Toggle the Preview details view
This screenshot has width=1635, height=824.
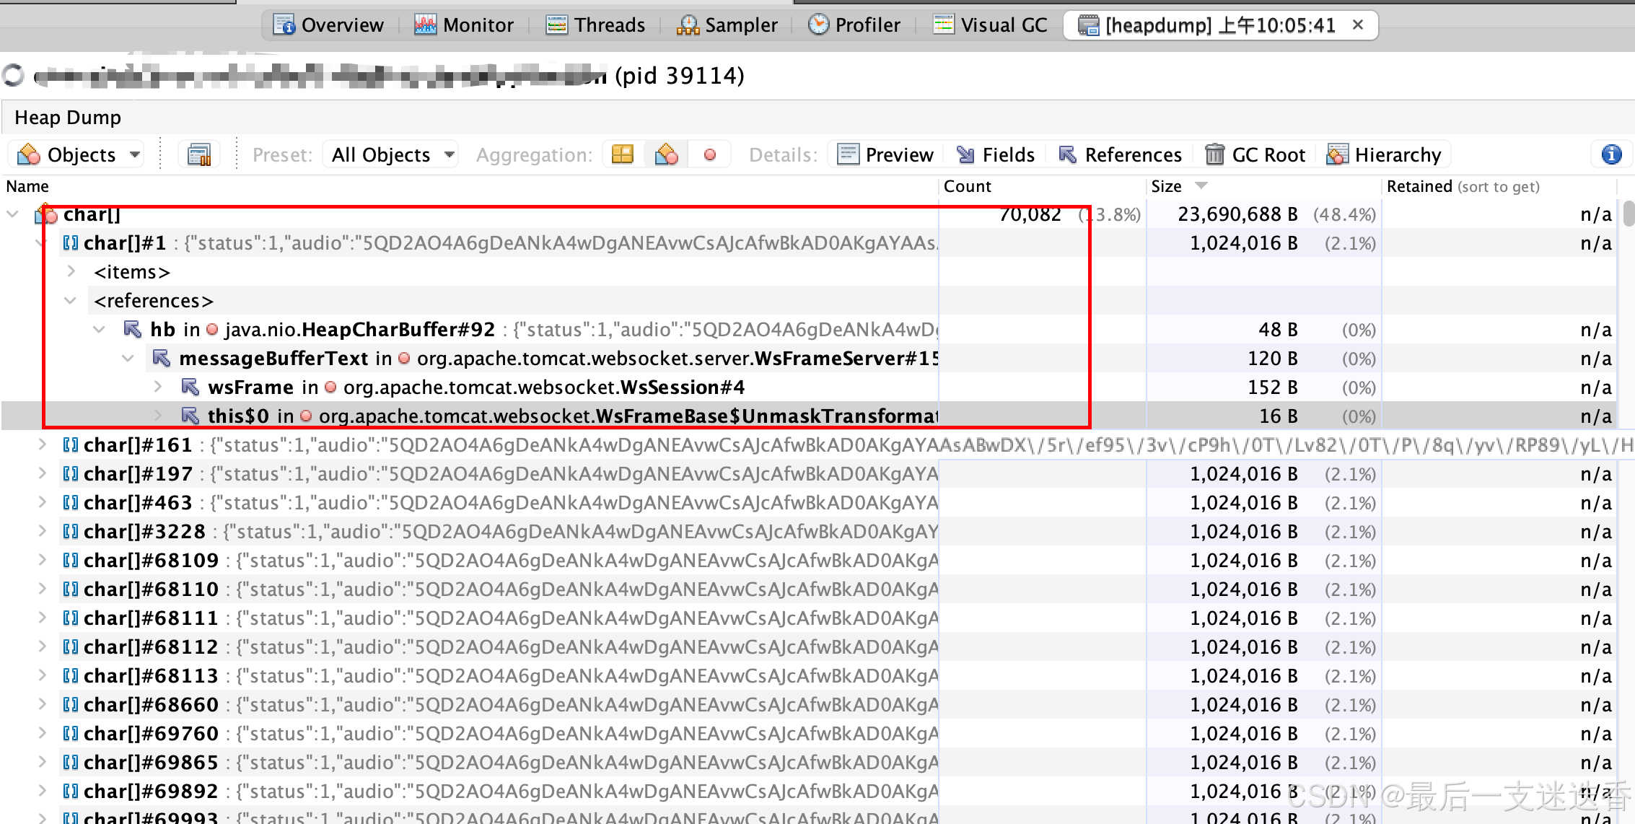click(x=885, y=154)
